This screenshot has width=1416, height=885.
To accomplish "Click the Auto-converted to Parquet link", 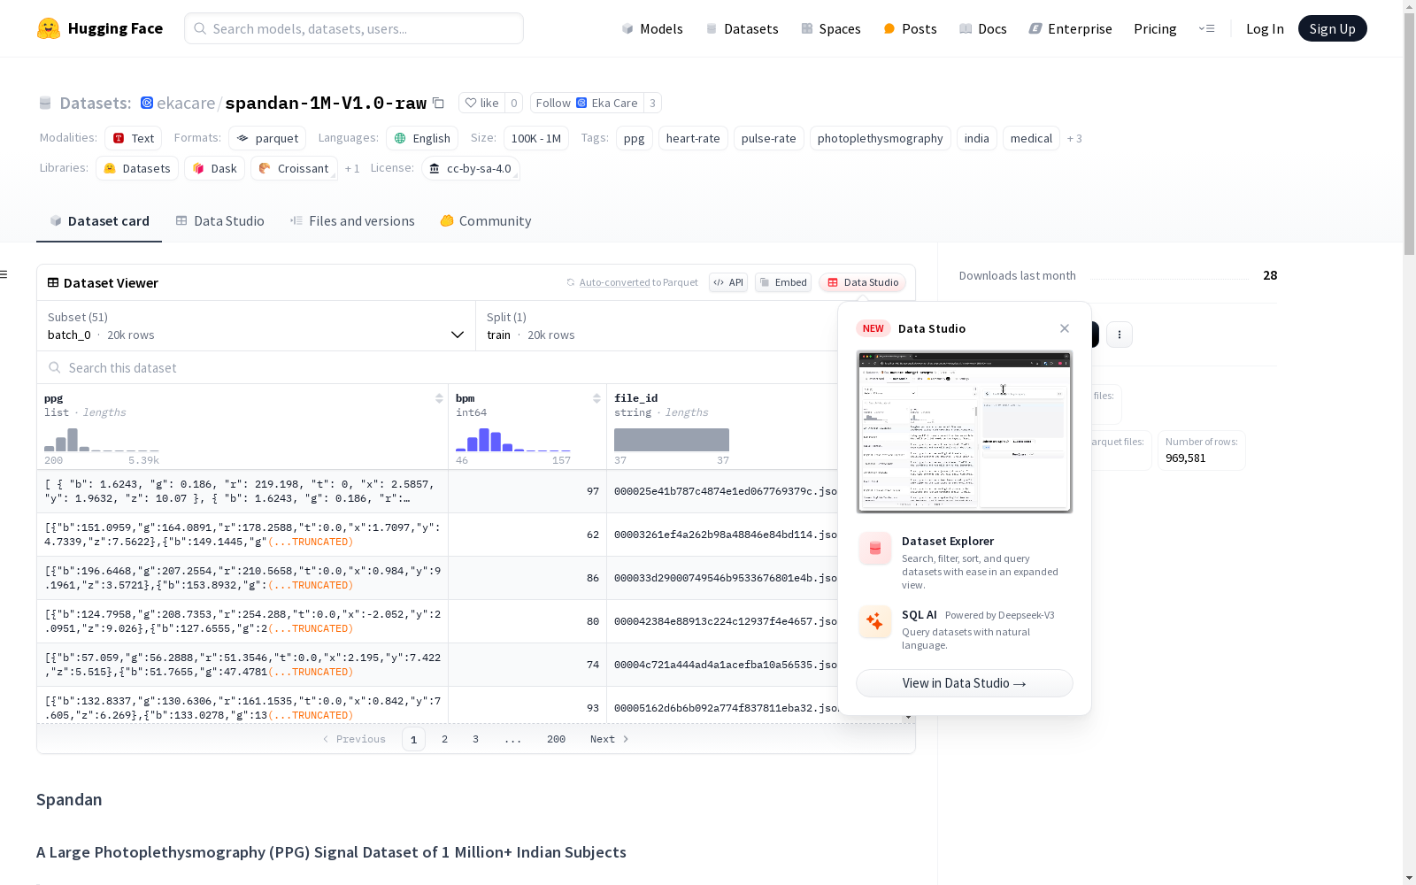I will click(638, 282).
